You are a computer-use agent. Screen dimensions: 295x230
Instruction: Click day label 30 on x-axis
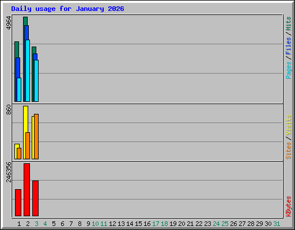tap(268, 224)
